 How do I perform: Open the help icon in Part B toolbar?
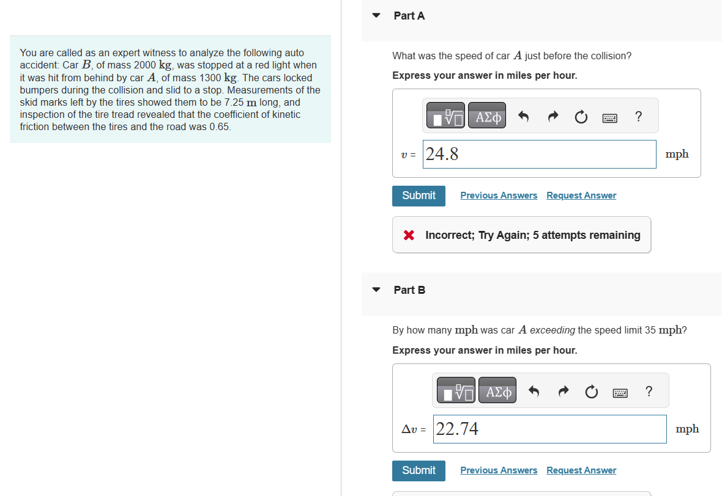pos(649,392)
